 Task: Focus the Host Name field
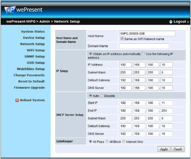147,34
